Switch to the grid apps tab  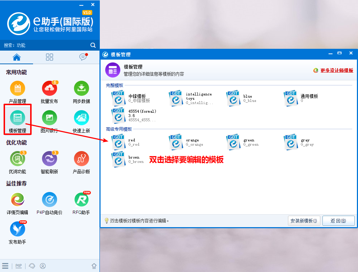tap(50, 57)
